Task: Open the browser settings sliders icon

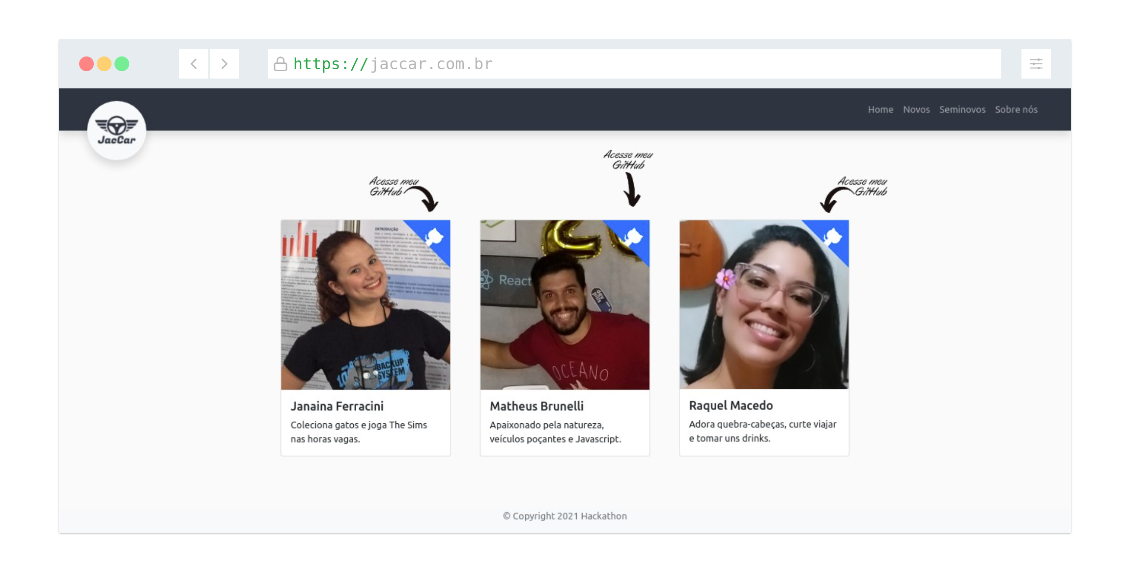Action: (1036, 64)
